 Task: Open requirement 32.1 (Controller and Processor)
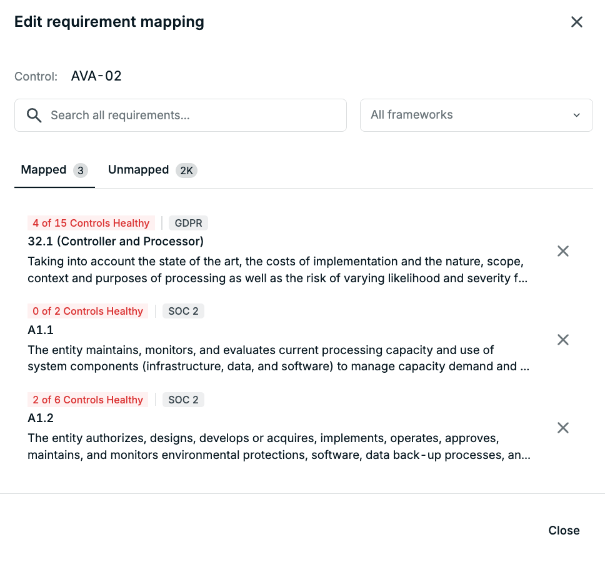[x=116, y=241]
